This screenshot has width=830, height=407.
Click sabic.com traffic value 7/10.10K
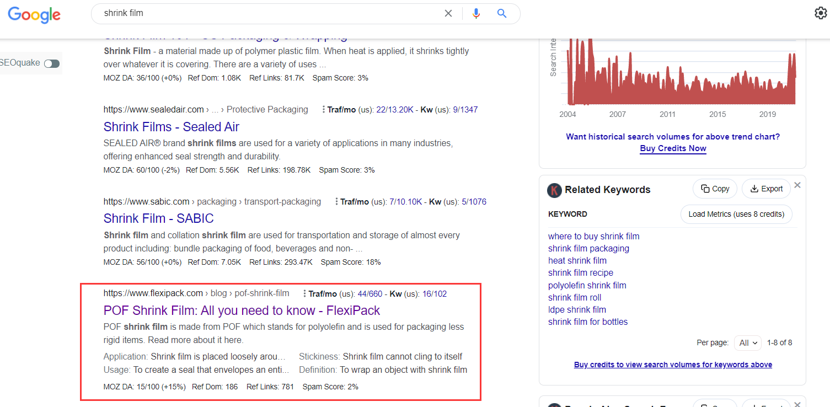pyautogui.click(x=405, y=202)
